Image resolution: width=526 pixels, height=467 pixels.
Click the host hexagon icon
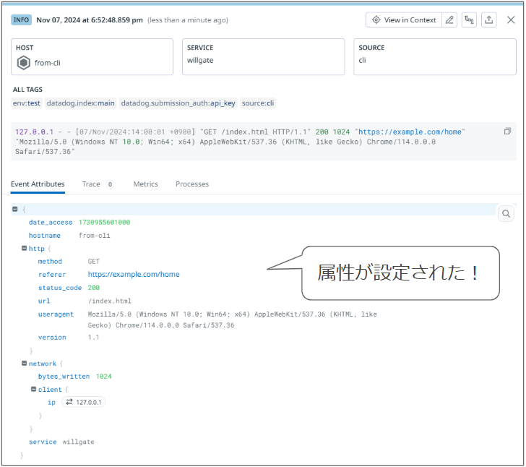click(x=23, y=63)
